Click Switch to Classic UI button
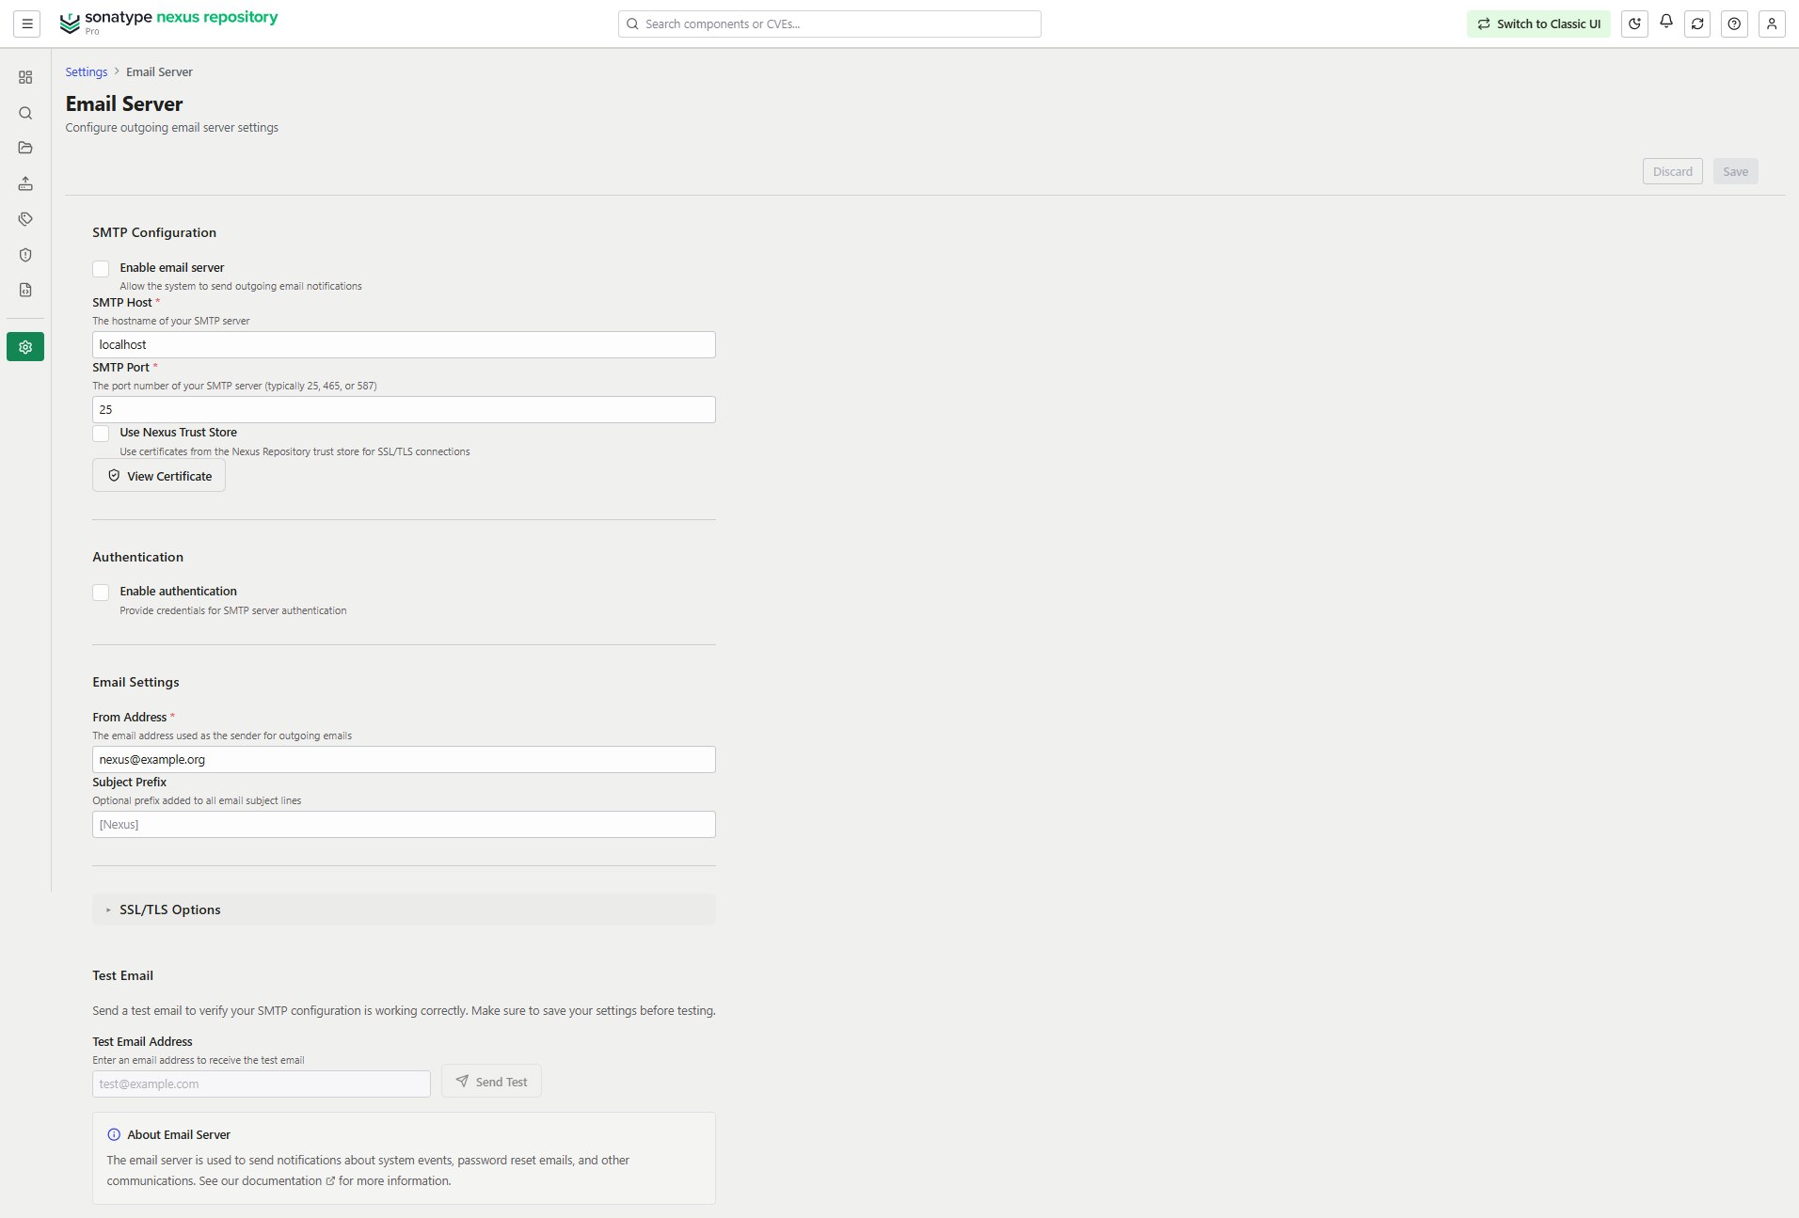The image size is (1799, 1218). pyautogui.click(x=1538, y=24)
